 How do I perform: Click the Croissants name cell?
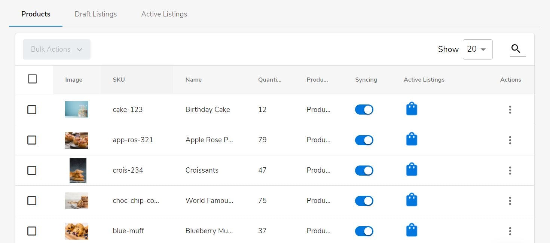point(202,170)
